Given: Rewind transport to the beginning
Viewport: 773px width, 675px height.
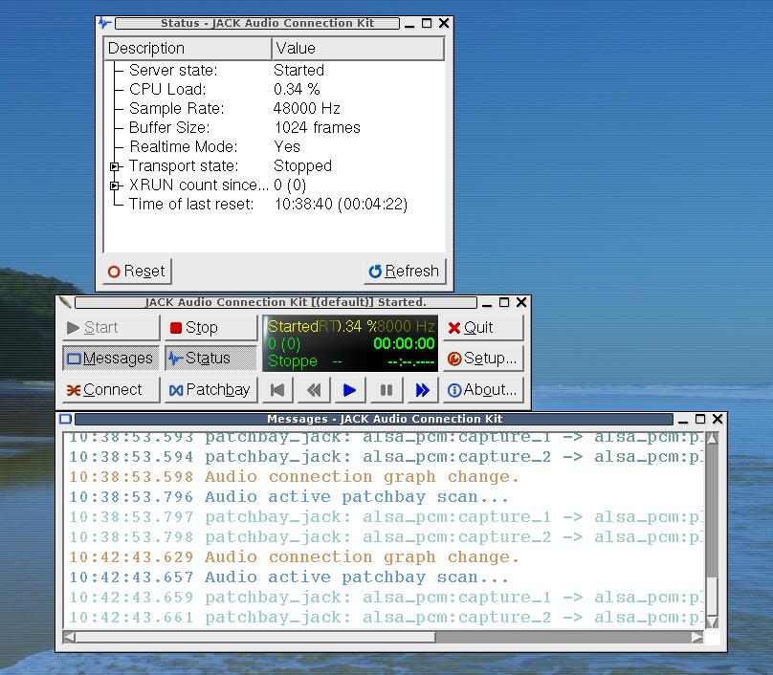Looking at the screenshot, I should point(277,390).
